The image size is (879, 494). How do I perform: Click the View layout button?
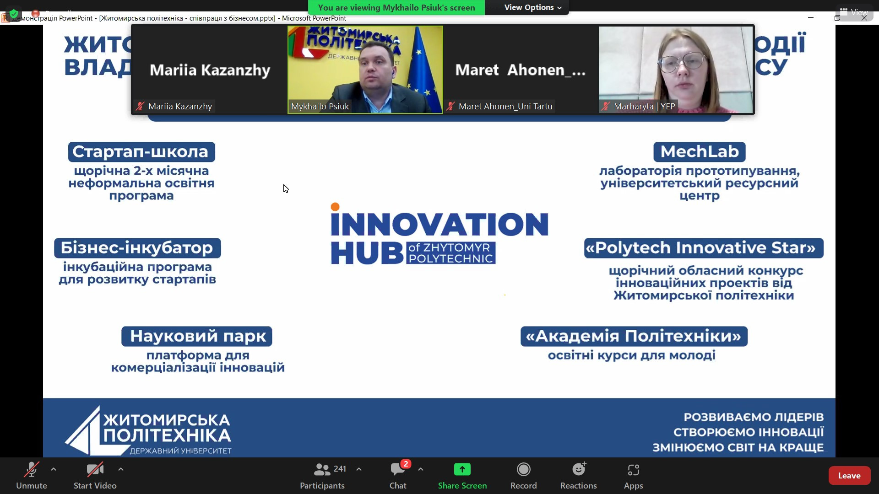[854, 12]
